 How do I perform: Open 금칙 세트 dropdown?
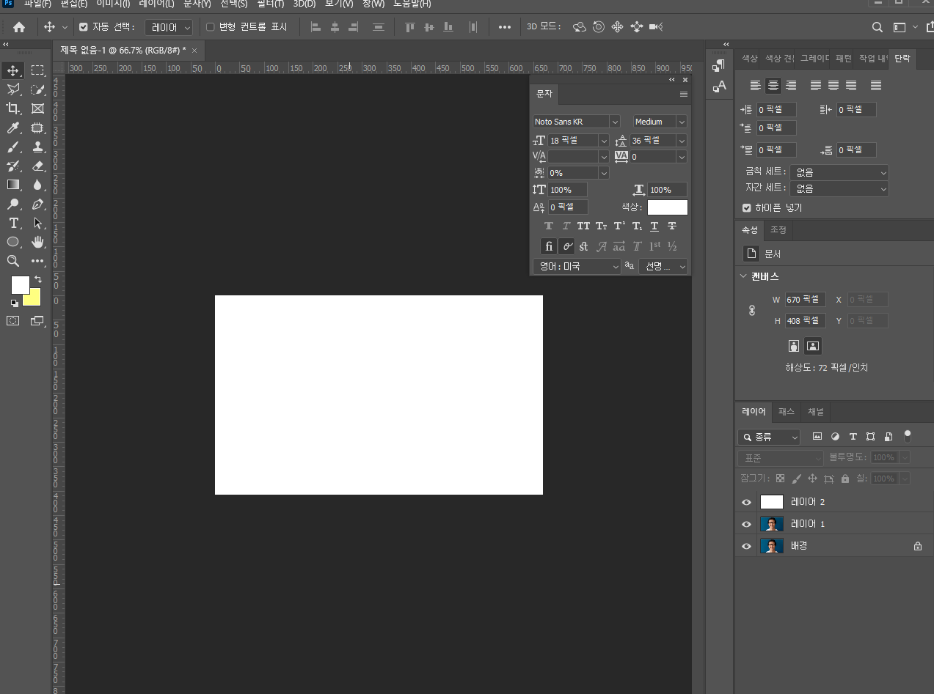click(839, 172)
